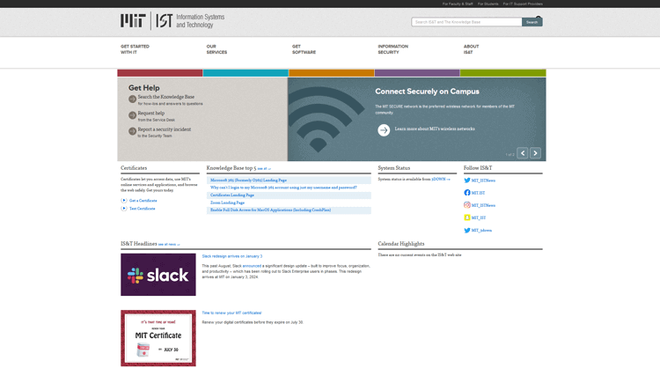Open the Get Software menu
The image size is (660, 368).
pyautogui.click(x=304, y=49)
